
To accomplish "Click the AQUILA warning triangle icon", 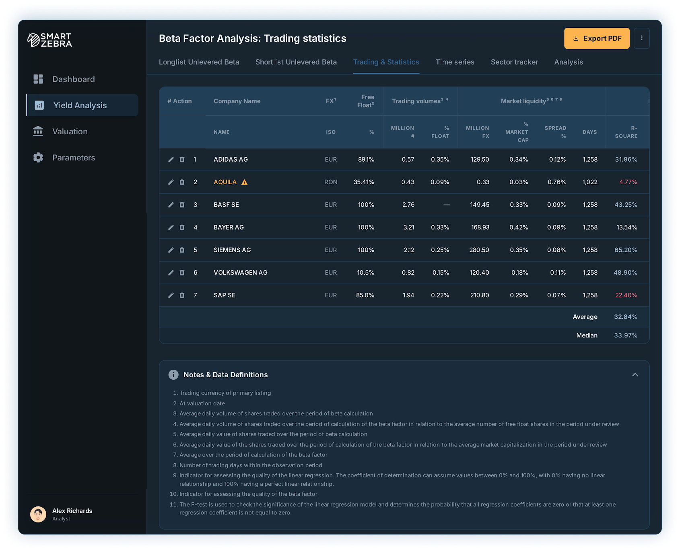I will (244, 182).
